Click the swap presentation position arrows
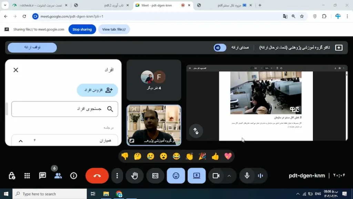This screenshot has height=199, width=353. click(196, 131)
